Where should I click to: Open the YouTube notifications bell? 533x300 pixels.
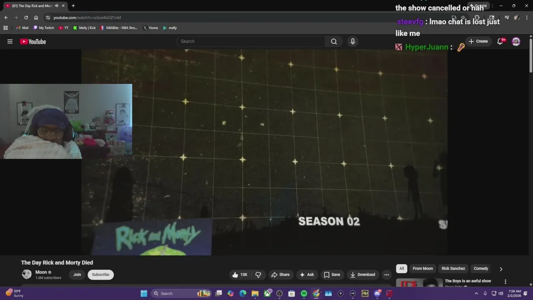point(501,41)
